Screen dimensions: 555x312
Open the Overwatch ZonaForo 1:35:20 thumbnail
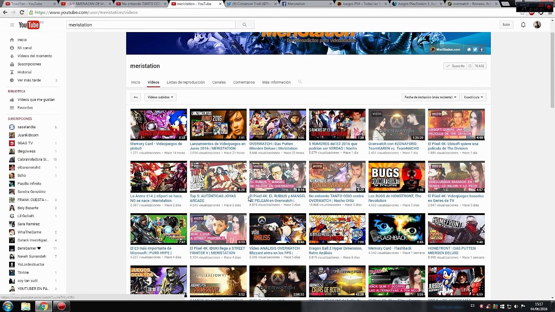pos(397,124)
